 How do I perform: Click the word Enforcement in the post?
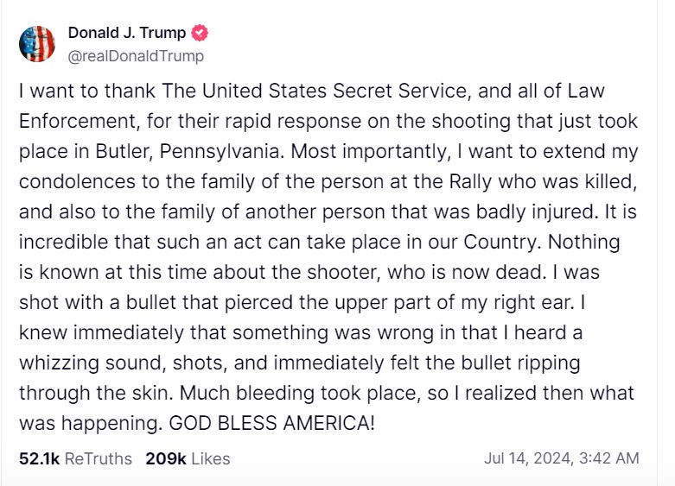click(x=78, y=121)
